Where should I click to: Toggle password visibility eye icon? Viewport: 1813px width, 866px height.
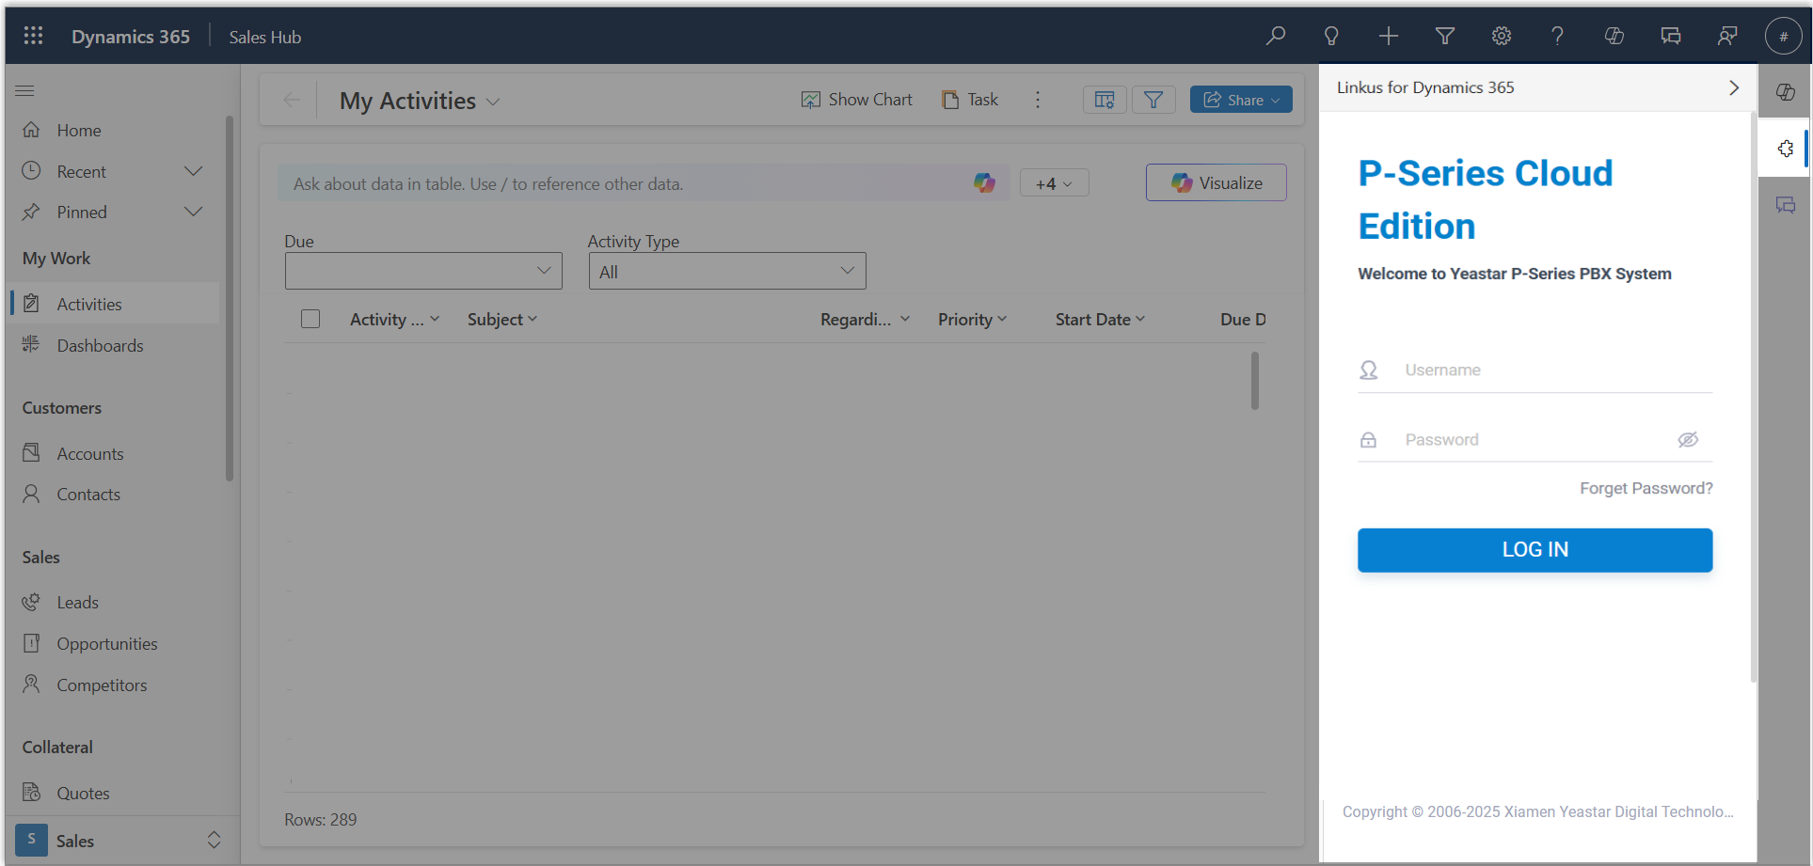click(x=1688, y=440)
